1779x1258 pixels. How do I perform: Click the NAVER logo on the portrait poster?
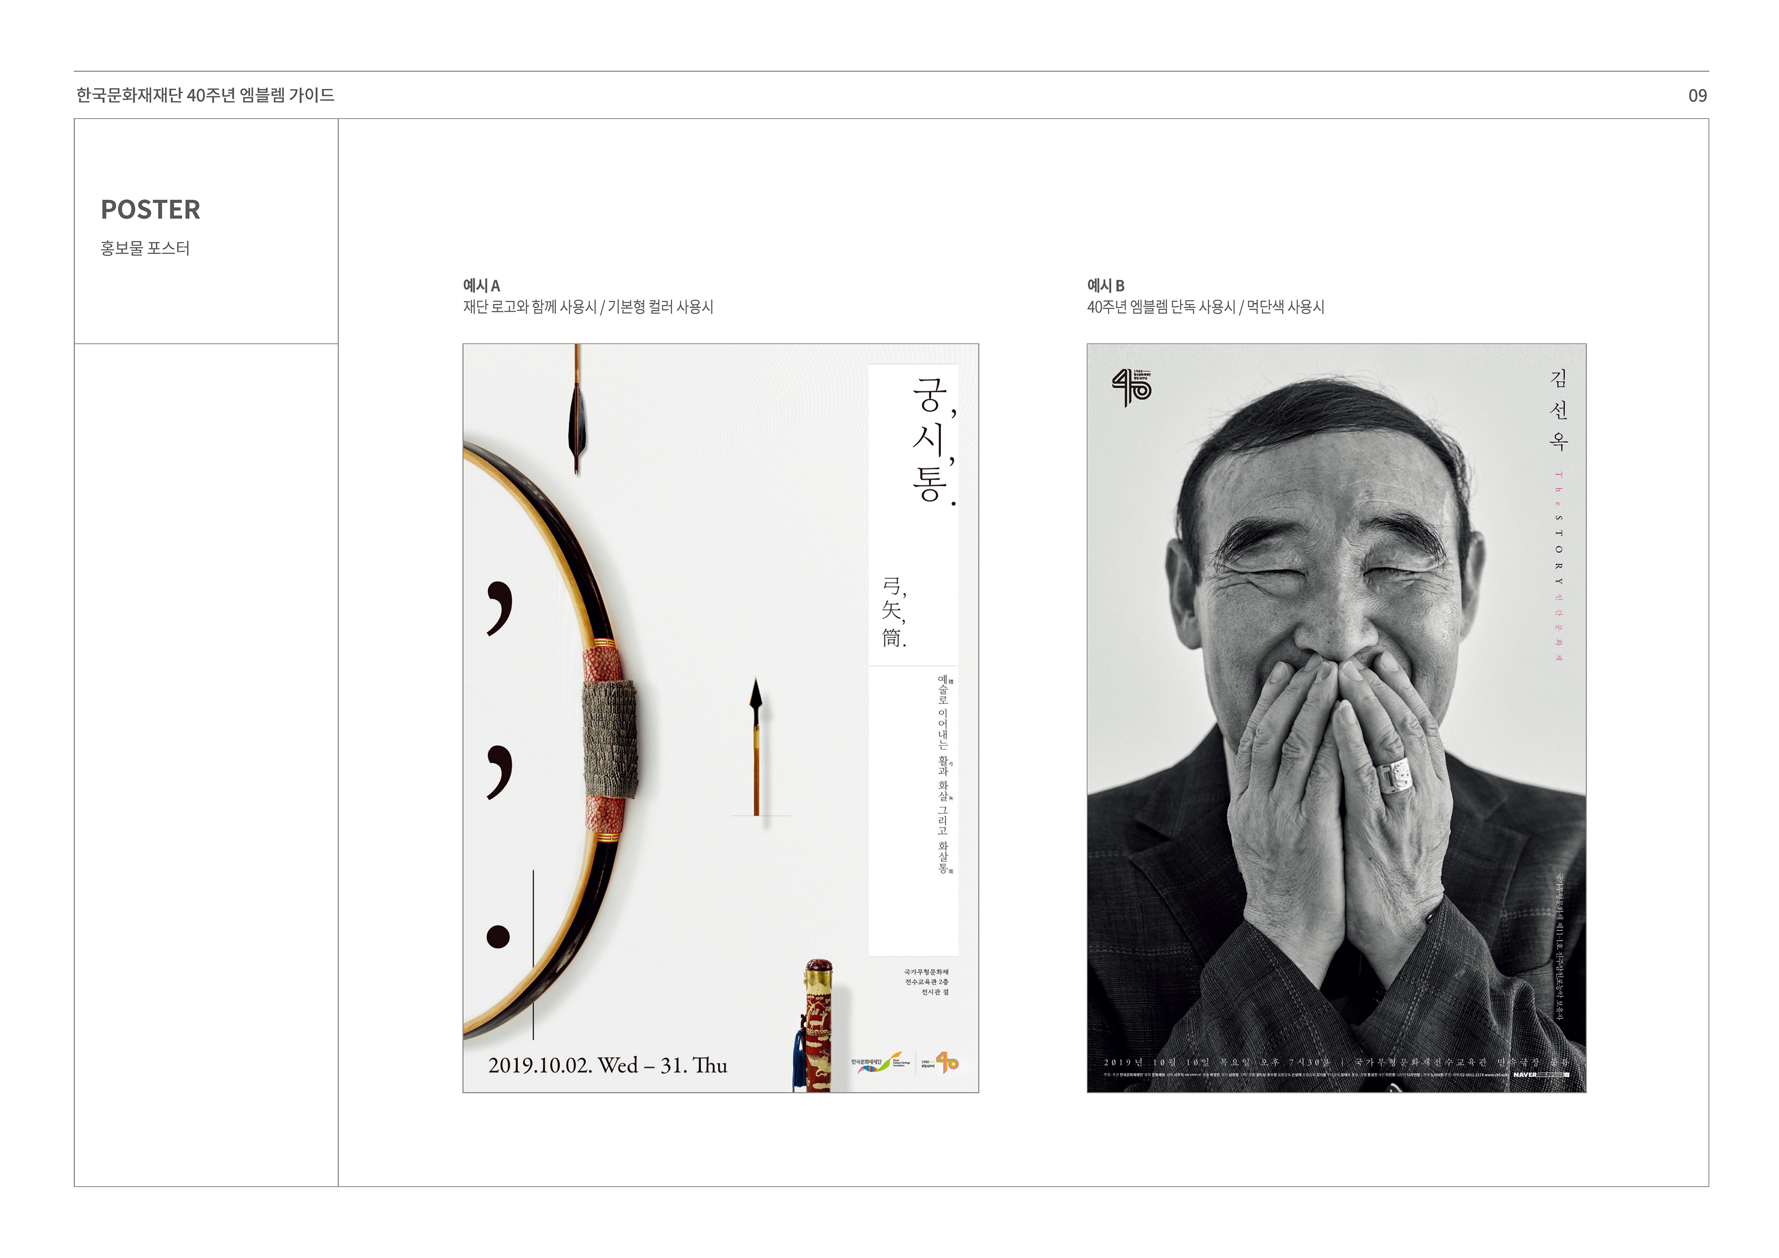[x=1525, y=1075]
